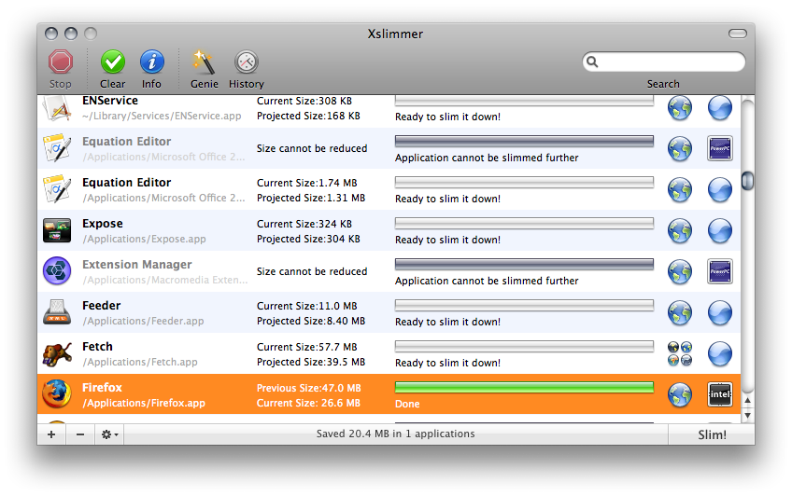The height and width of the screenshot is (496, 792).
Task: Click the Feeder app icon
Action: click(57, 312)
